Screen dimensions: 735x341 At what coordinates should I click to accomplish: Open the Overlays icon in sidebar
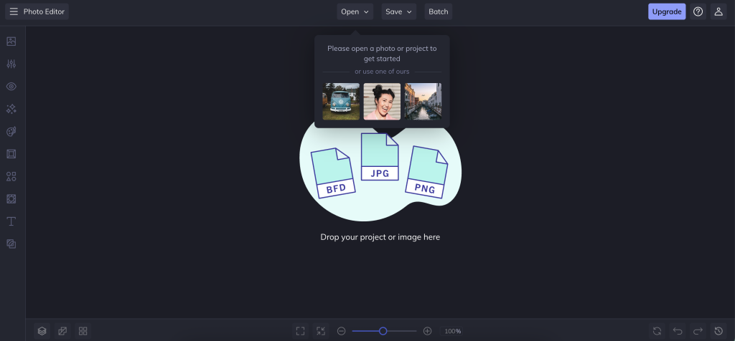point(11,199)
